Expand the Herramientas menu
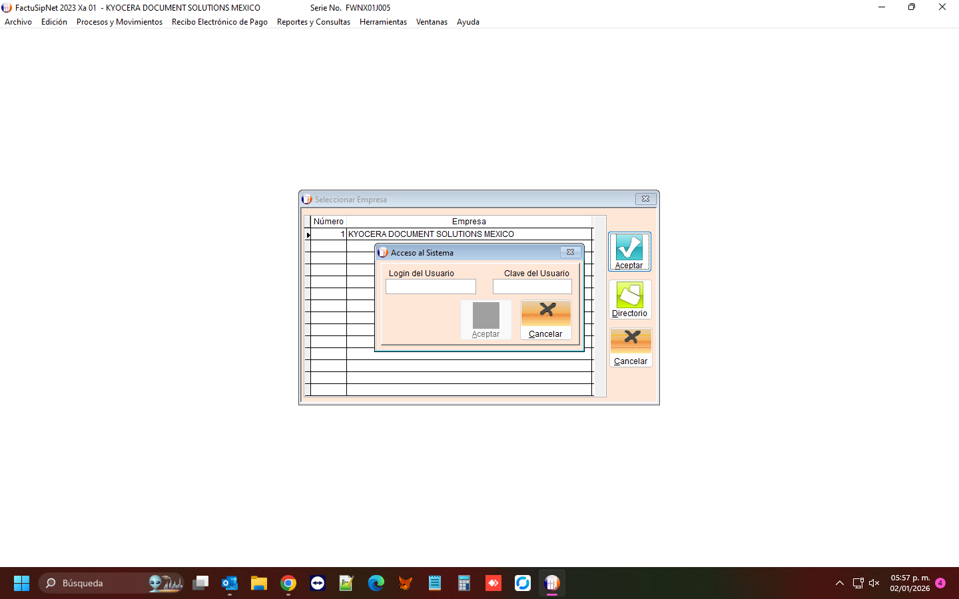959x599 pixels. click(383, 22)
